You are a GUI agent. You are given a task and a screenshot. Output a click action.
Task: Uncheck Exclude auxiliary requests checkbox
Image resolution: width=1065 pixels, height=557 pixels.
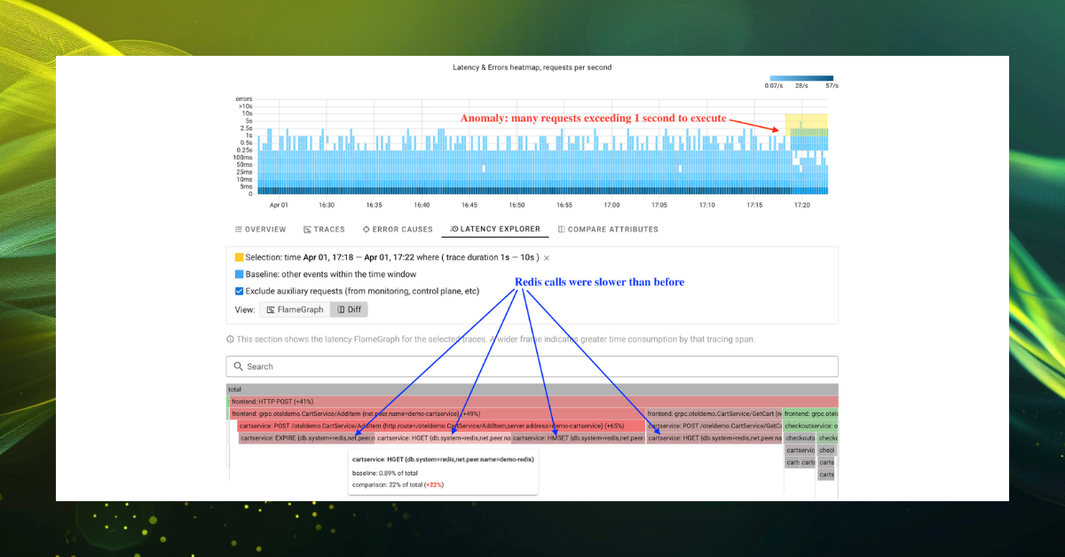click(240, 291)
